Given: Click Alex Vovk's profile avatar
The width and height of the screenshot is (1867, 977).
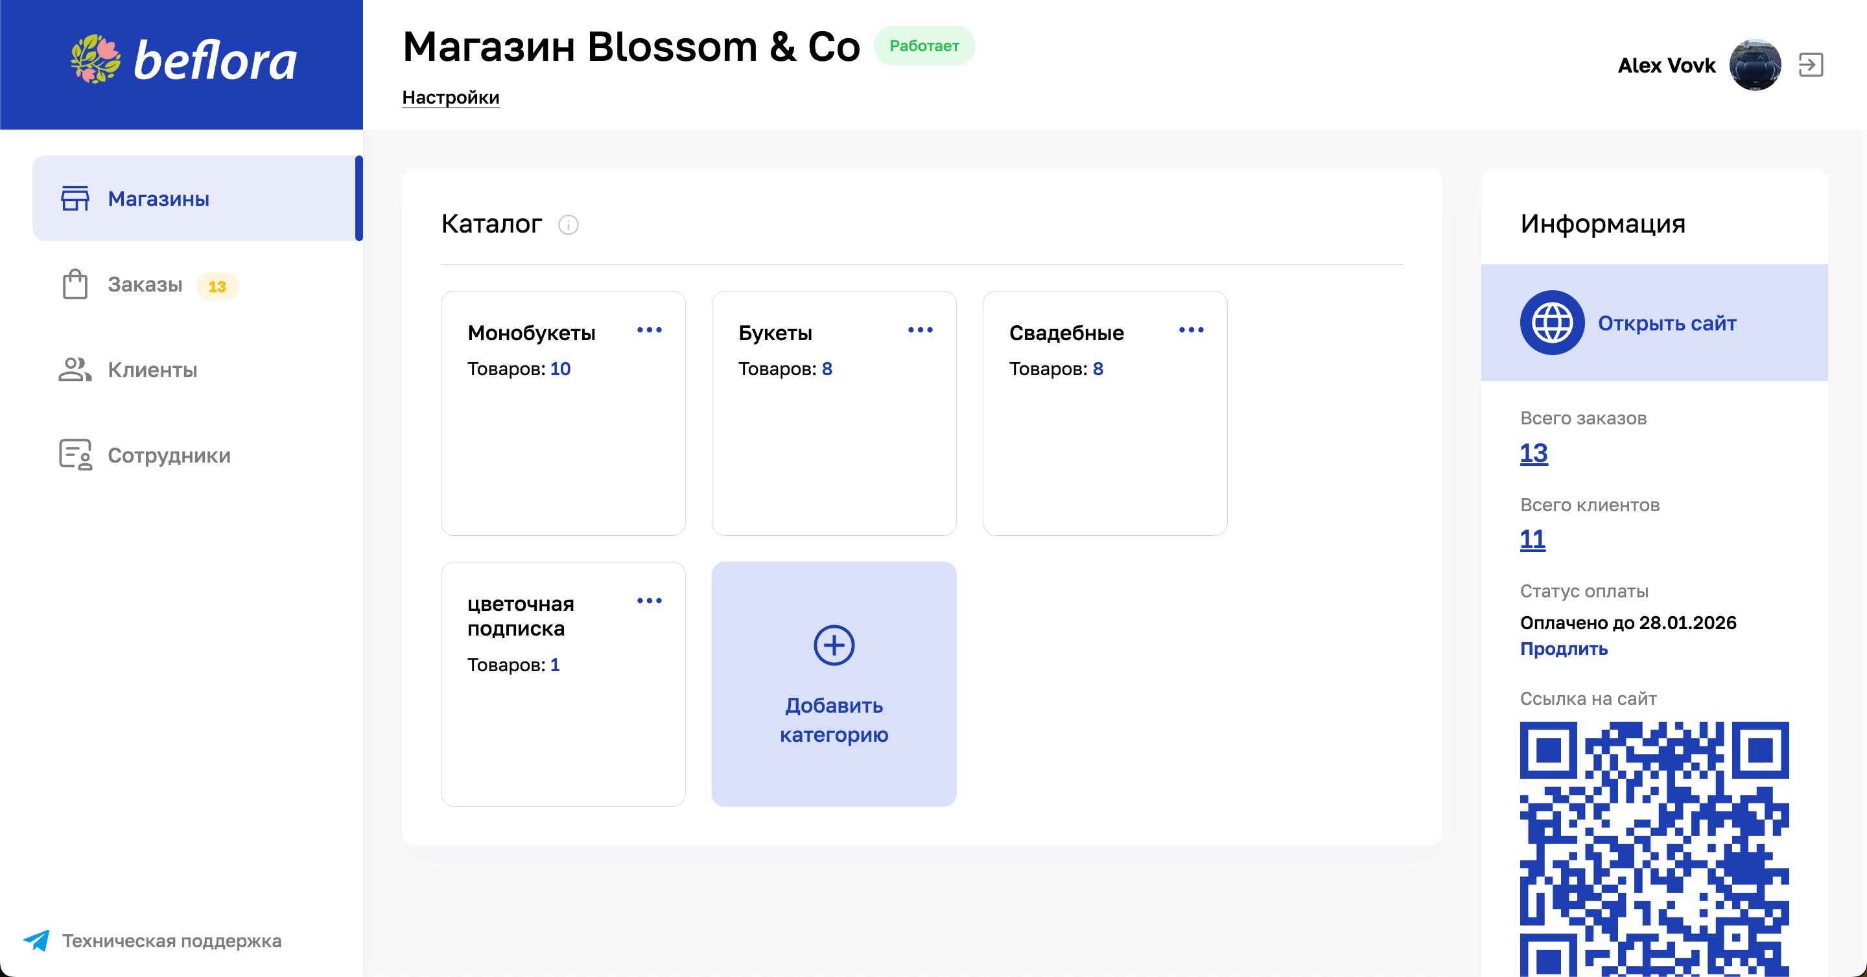Looking at the screenshot, I should click(x=1755, y=65).
